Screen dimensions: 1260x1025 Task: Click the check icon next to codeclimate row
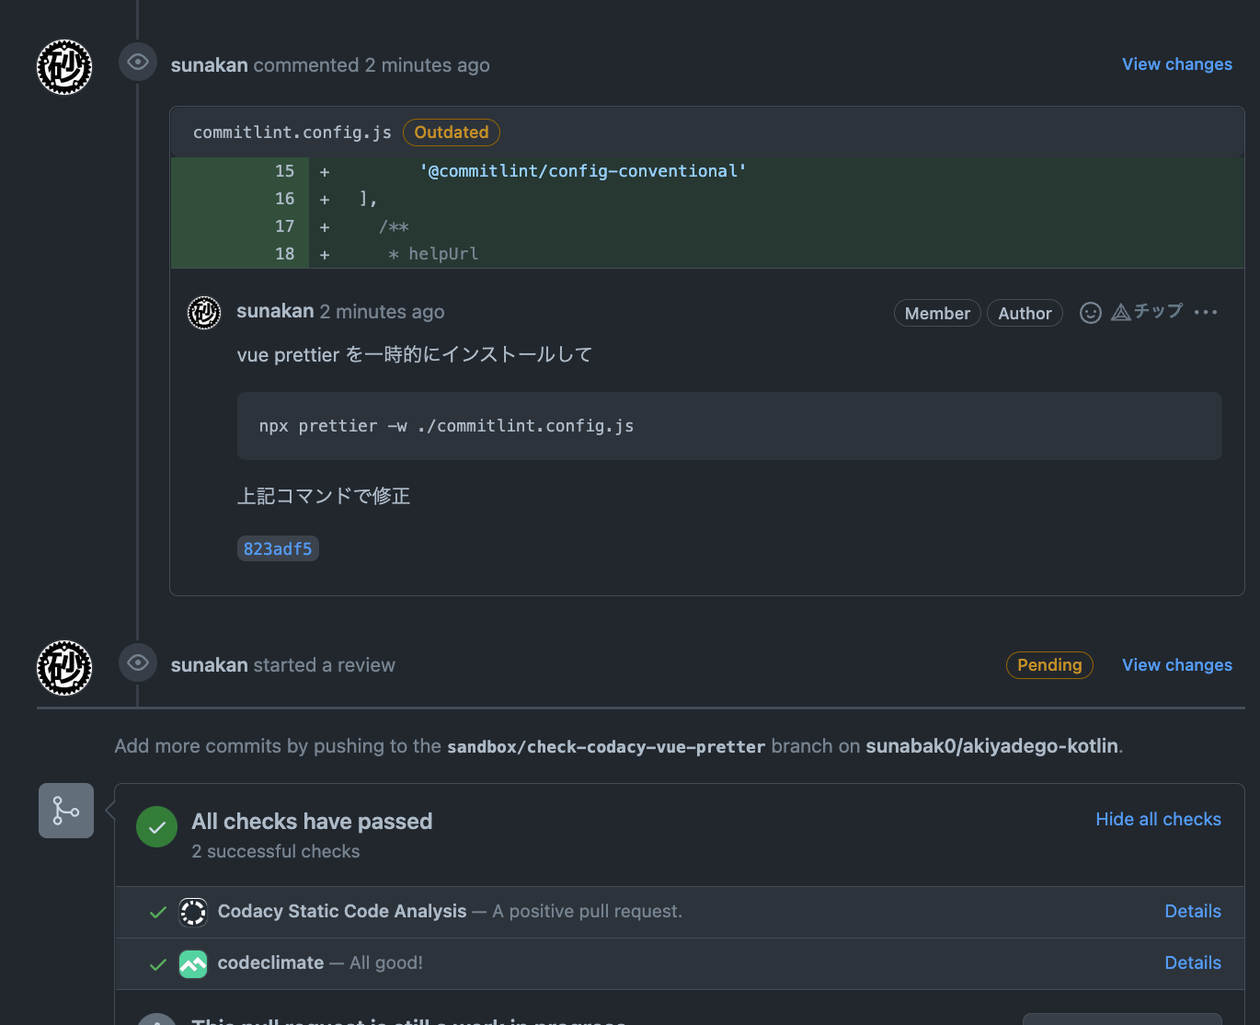click(157, 963)
